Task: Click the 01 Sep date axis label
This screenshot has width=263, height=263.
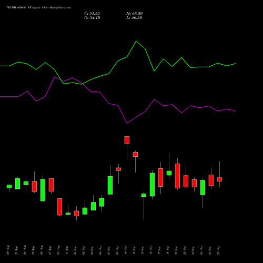Action: (x=75, y=250)
